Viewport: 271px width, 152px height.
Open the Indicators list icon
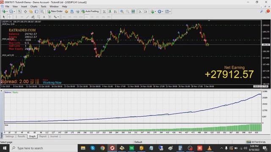click(152, 11)
